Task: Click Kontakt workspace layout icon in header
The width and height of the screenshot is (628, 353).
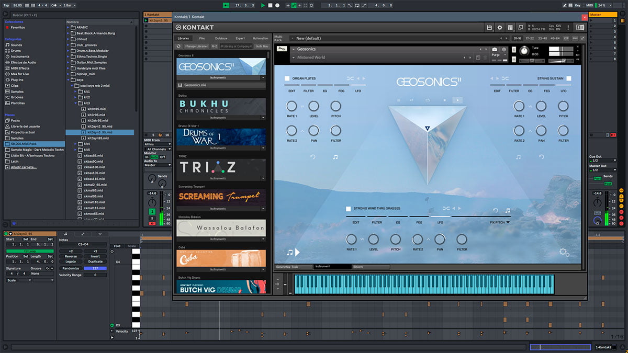Action: [510, 27]
